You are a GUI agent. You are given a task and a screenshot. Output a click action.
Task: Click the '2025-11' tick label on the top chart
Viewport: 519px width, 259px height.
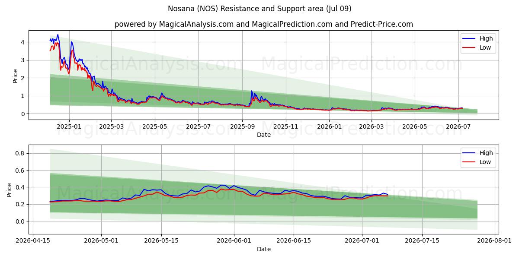(x=286, y=126)
